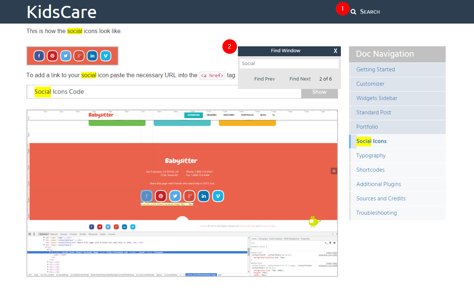Open Getting Started in Doc Navigation
This screenshot has width=474, height=300.
[375, 69]
